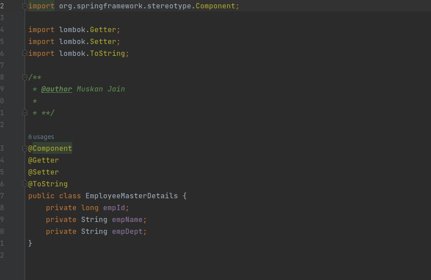Click gutter beside public class declaration

tap(18, 196)
